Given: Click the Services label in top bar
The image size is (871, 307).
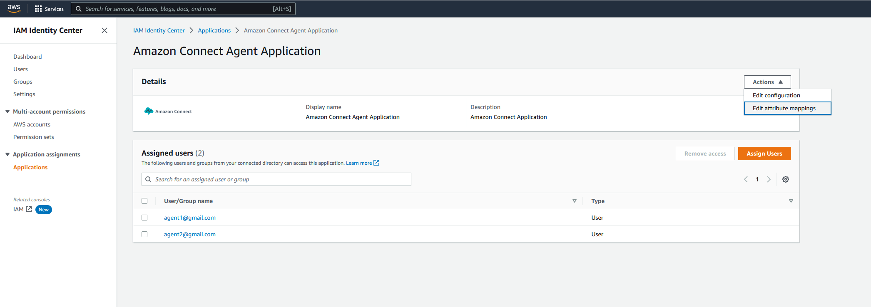Looking at the screenshot, I should (x=54, y=9).
